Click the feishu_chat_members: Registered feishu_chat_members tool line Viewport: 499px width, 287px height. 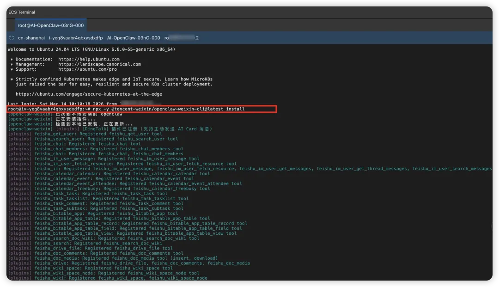pos(96,149)
